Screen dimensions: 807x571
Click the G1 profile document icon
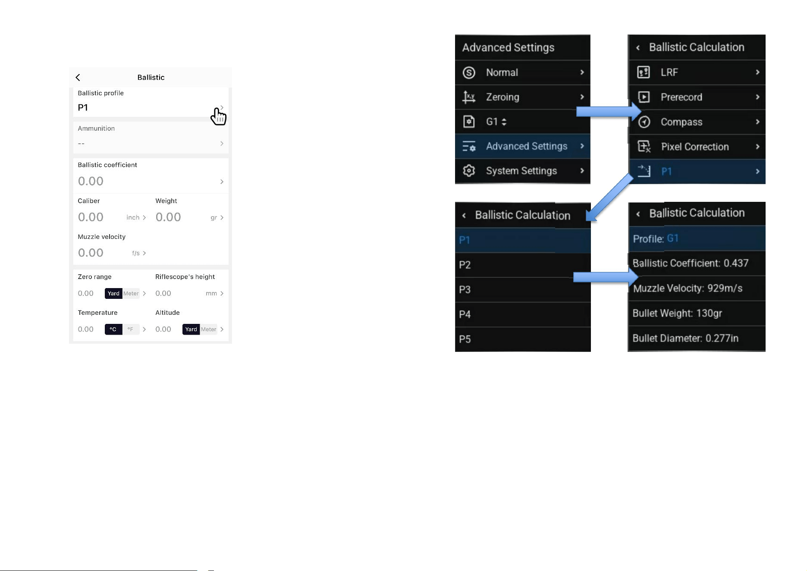(x=469, y=122)
